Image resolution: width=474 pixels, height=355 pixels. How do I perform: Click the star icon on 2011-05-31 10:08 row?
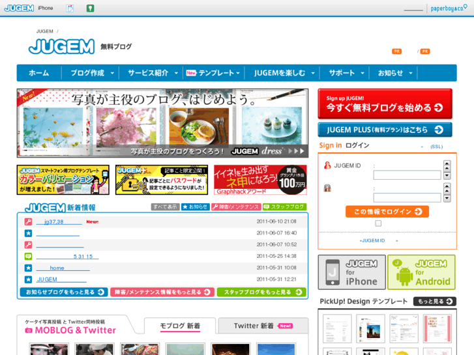(28, 268)
